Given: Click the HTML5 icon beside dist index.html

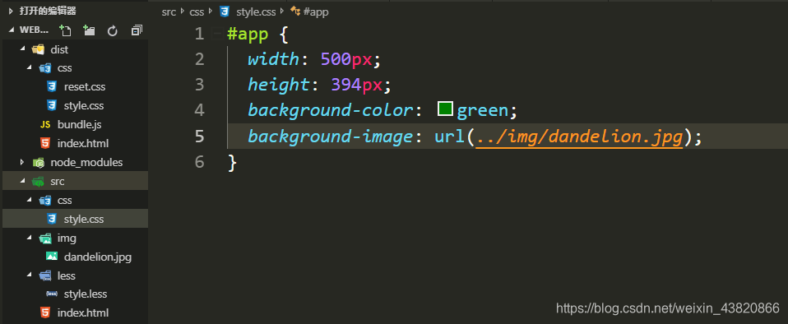Looking at the screenshot, I should (x=45, y=143).
